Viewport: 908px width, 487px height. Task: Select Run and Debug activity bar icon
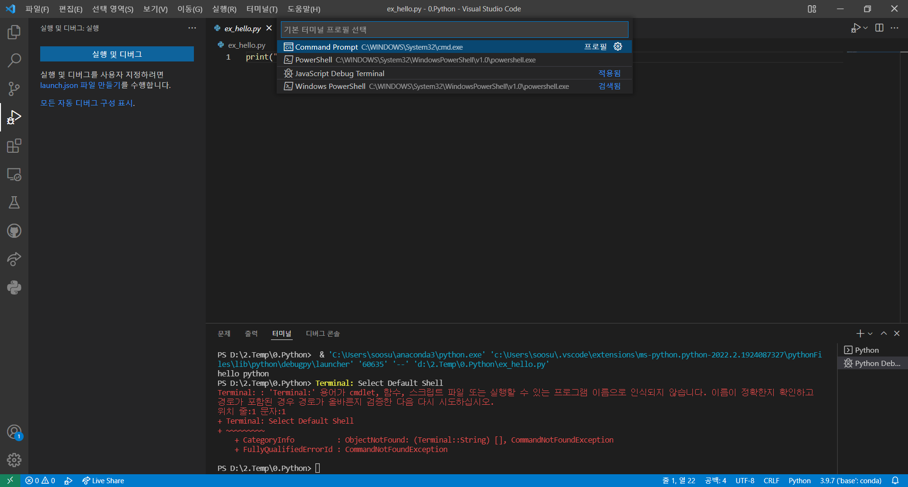14,117
